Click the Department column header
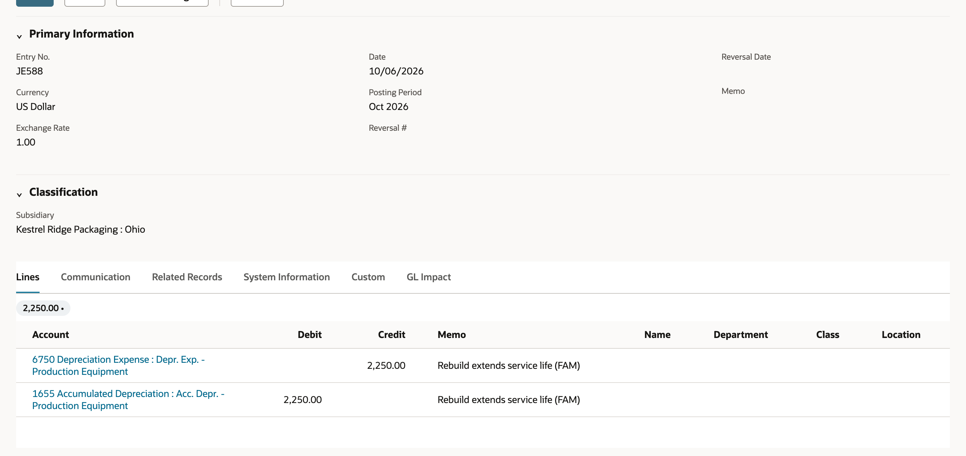The width and height of the screenshot is (966, 456). point(740,335)
